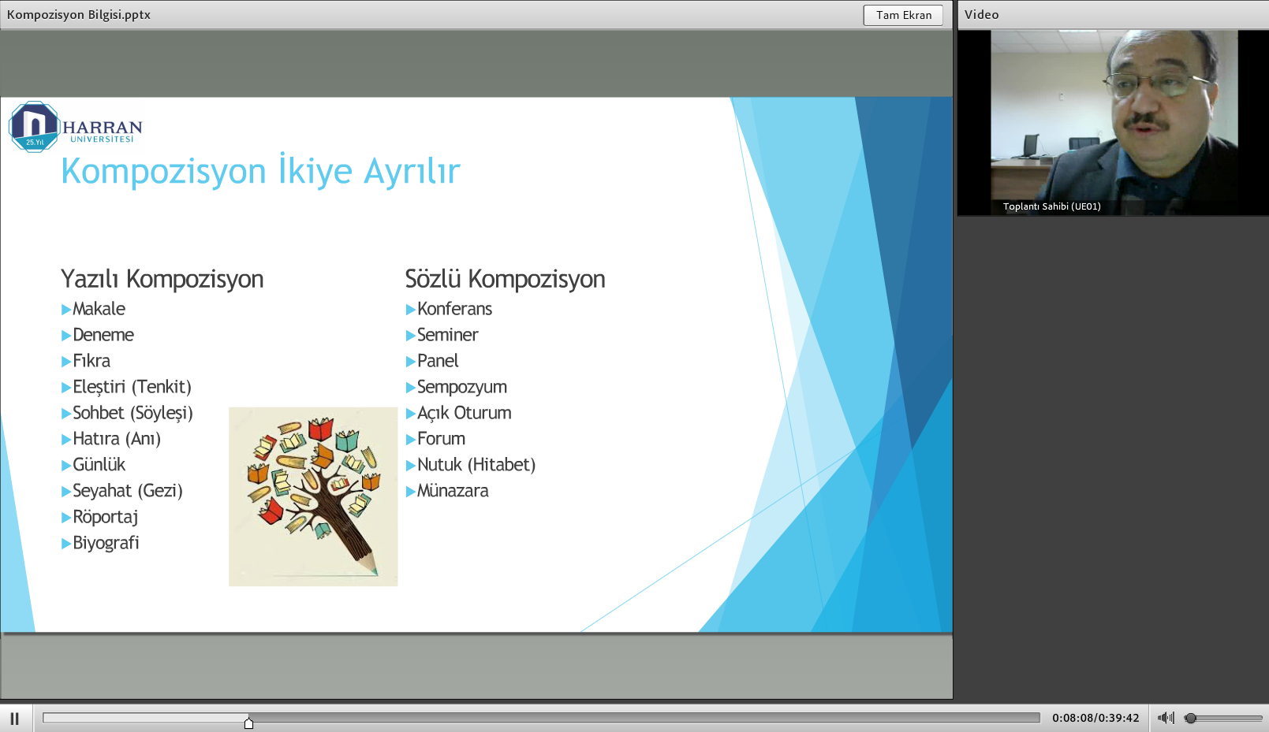Screen dimensions: 1269x732
Task: Click the Yazılı Kompozisyon heading
Action: (162, 279)
